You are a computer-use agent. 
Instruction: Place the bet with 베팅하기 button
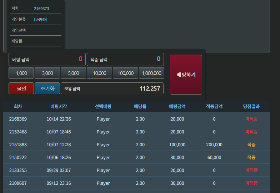point(186,75)
